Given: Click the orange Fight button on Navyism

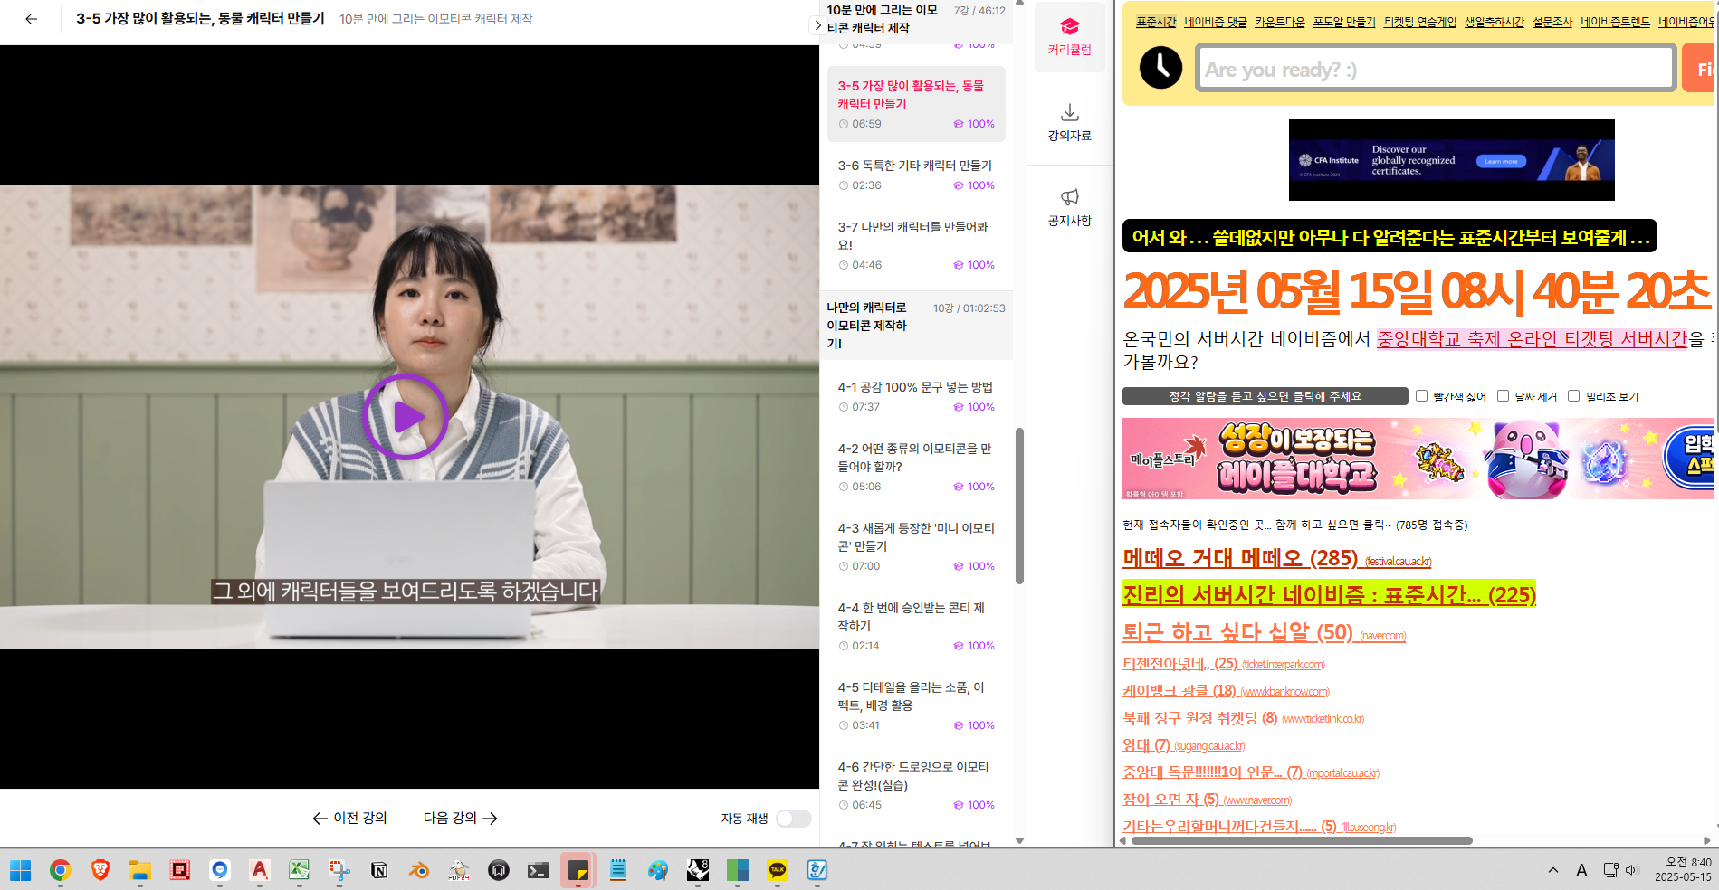Looking at the screenshot, I should pos(1699,69).
